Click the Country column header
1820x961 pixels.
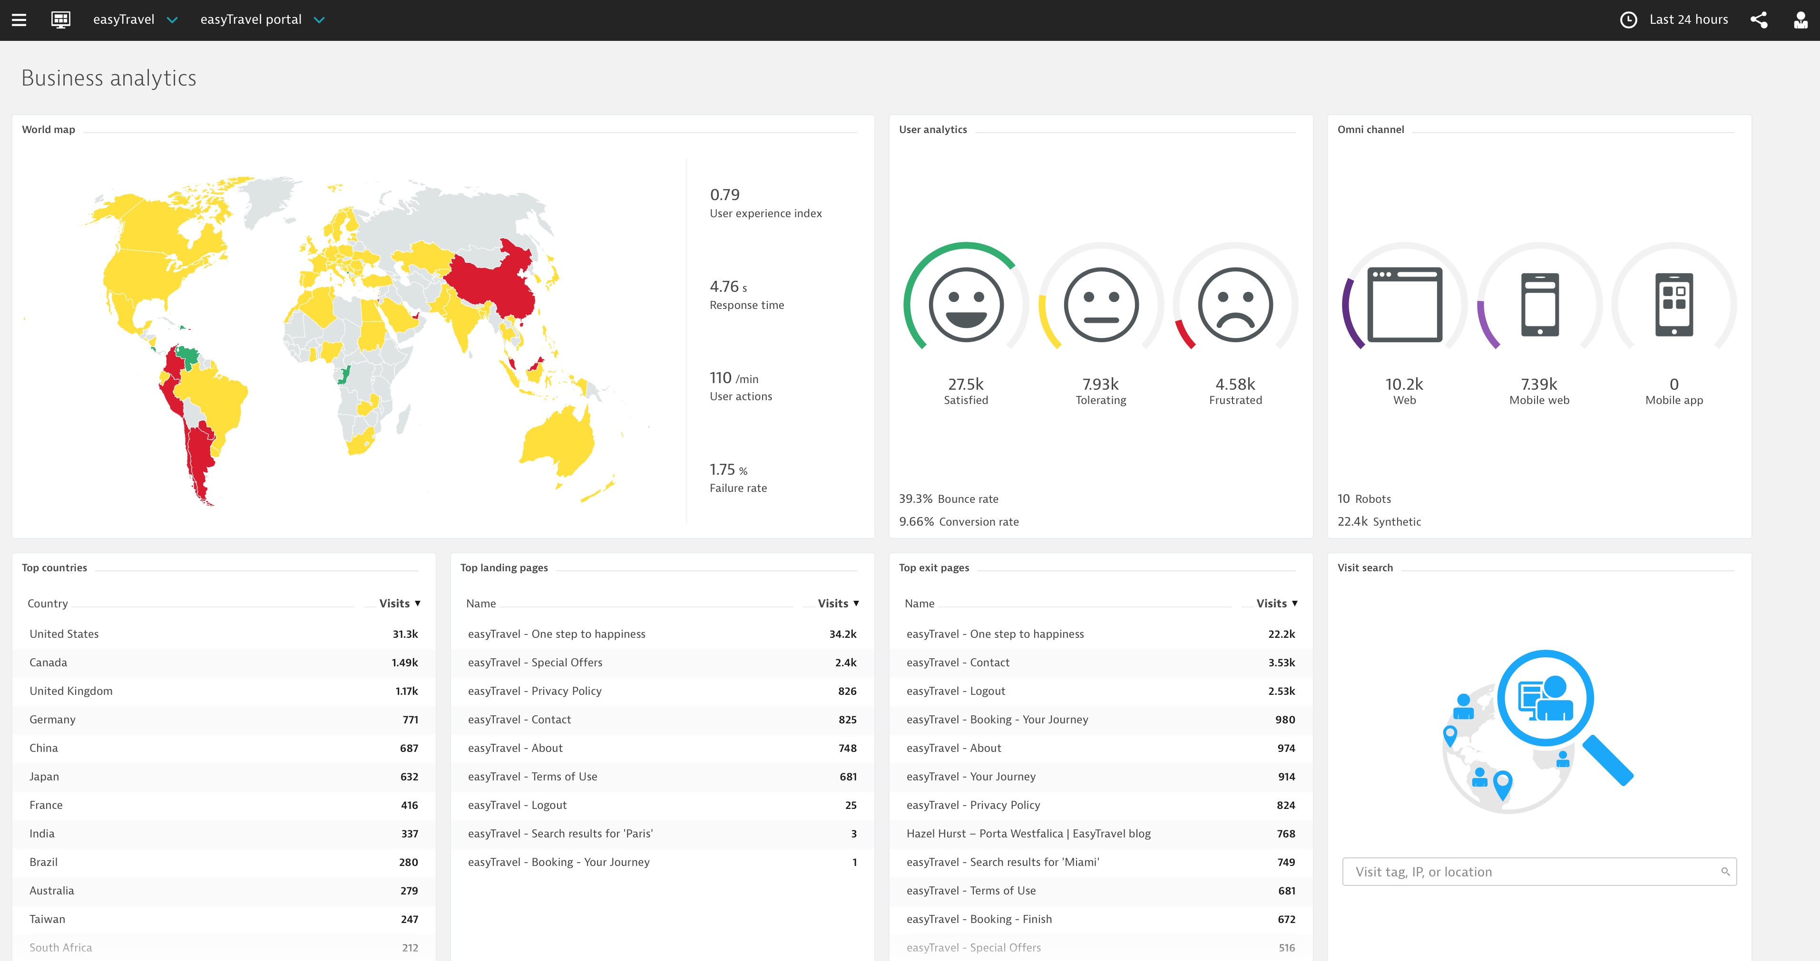pos(48,603)
